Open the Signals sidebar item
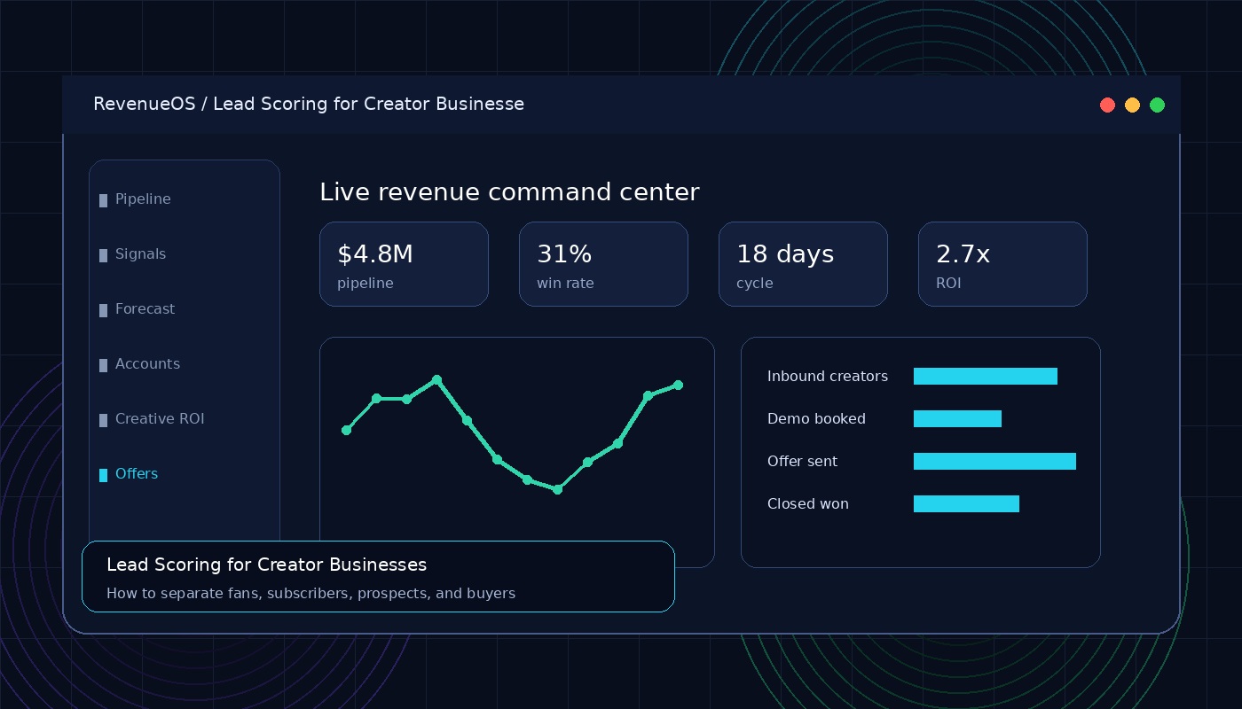Viewport: 1242px width, 709px height. pos(140,254)
